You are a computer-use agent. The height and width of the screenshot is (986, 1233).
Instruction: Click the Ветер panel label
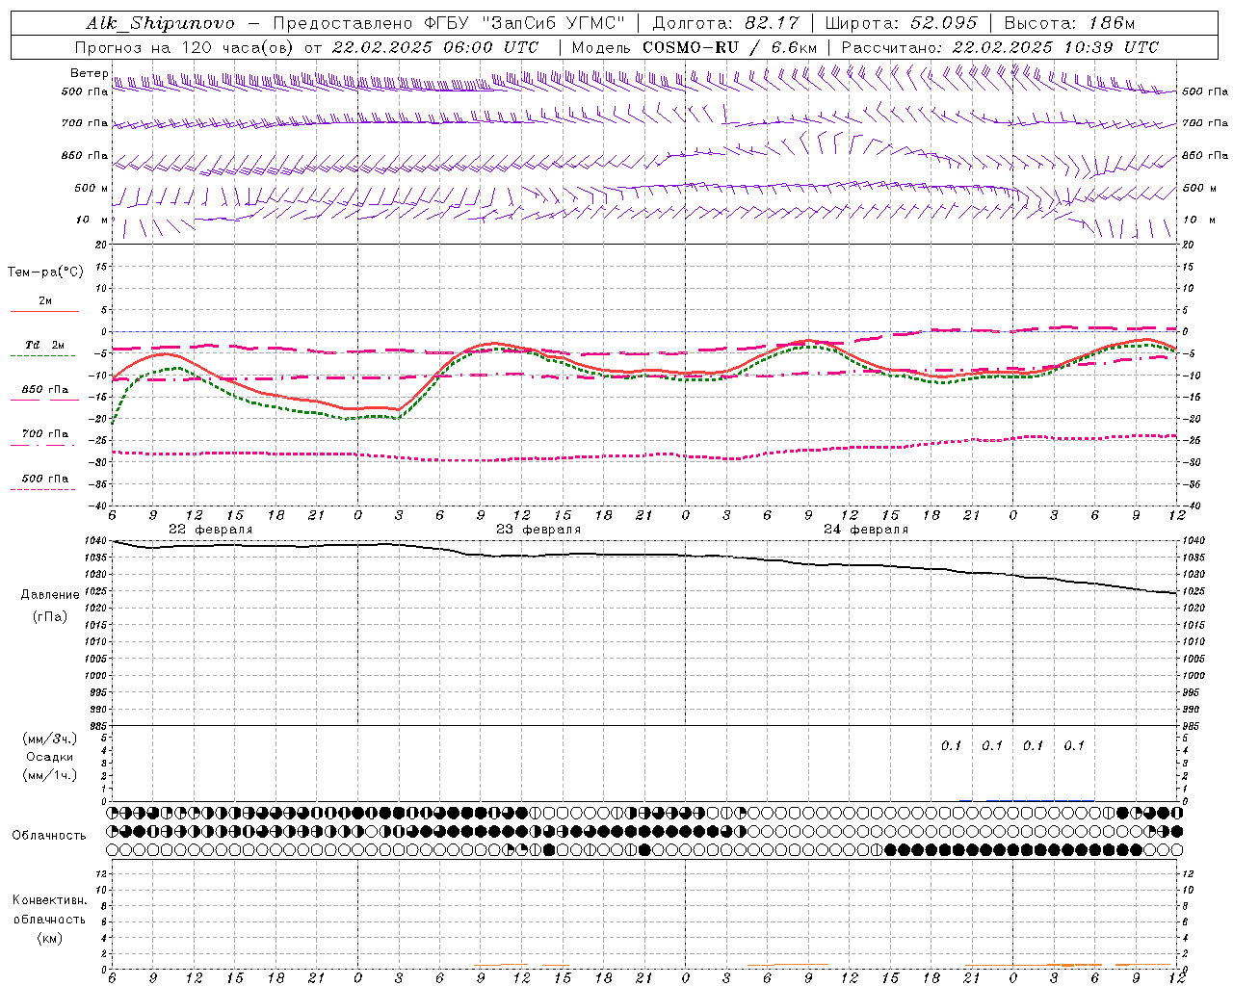[x=89, y=73]
